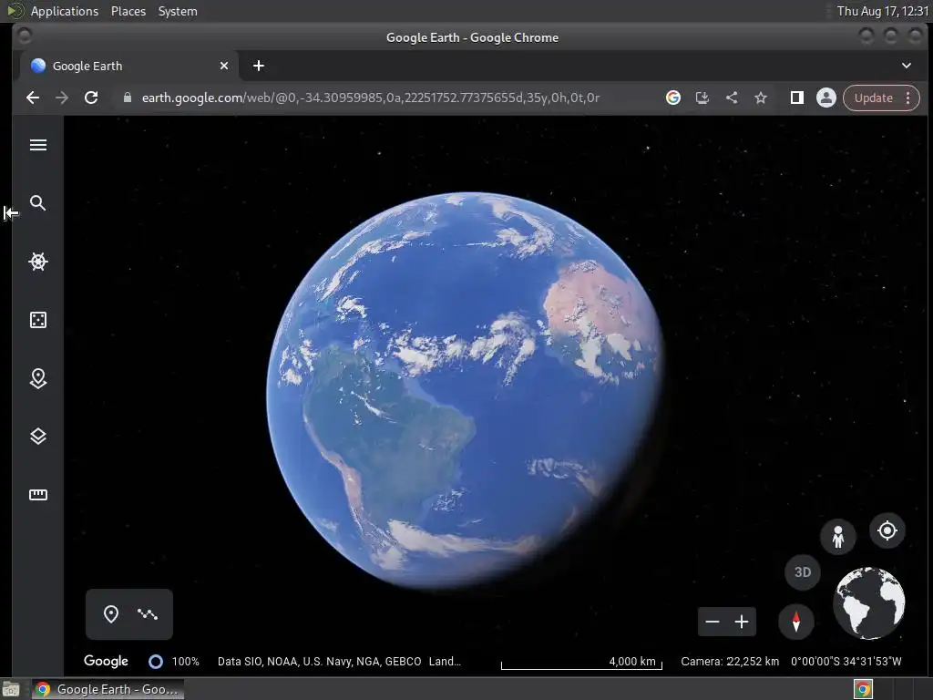Click the Chrome Update button

874,98
